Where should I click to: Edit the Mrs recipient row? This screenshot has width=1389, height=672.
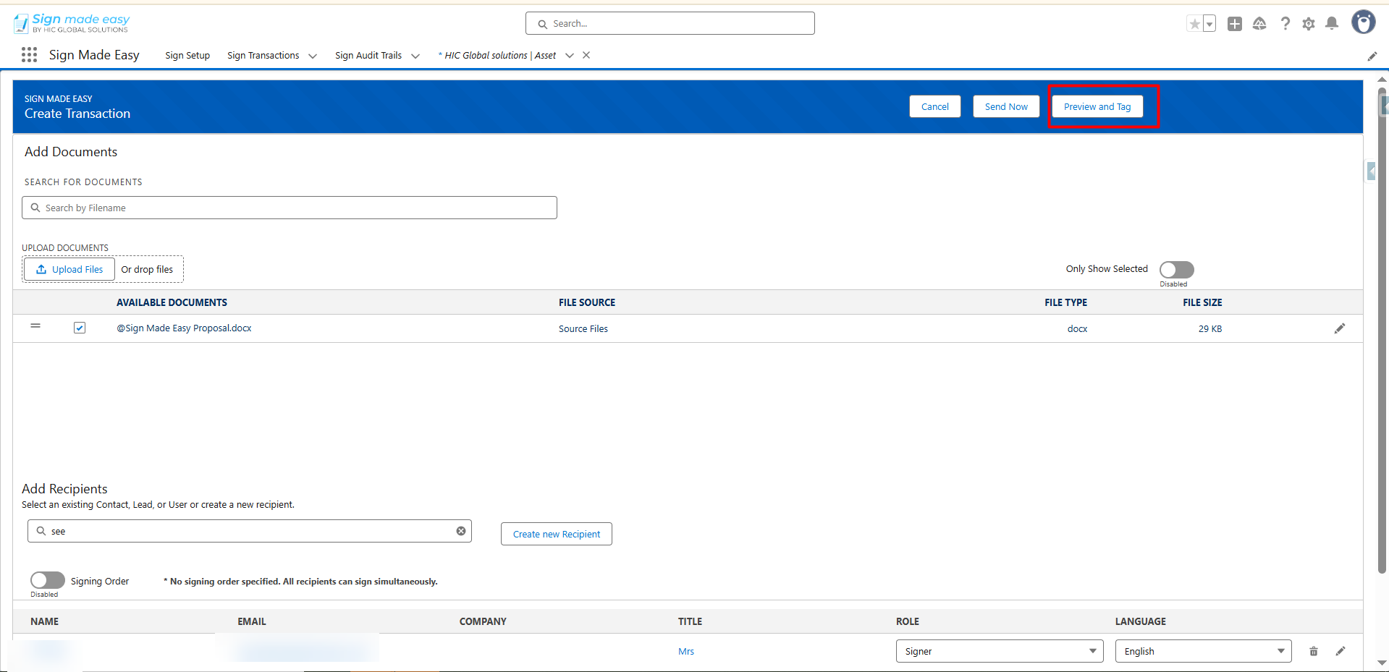tap(1341, 651)
